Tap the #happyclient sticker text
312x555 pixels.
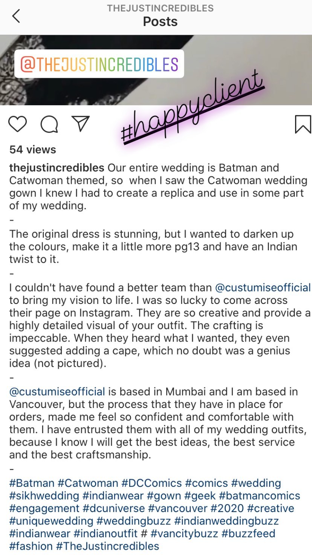pyautogui.click(x=192, y=107)
